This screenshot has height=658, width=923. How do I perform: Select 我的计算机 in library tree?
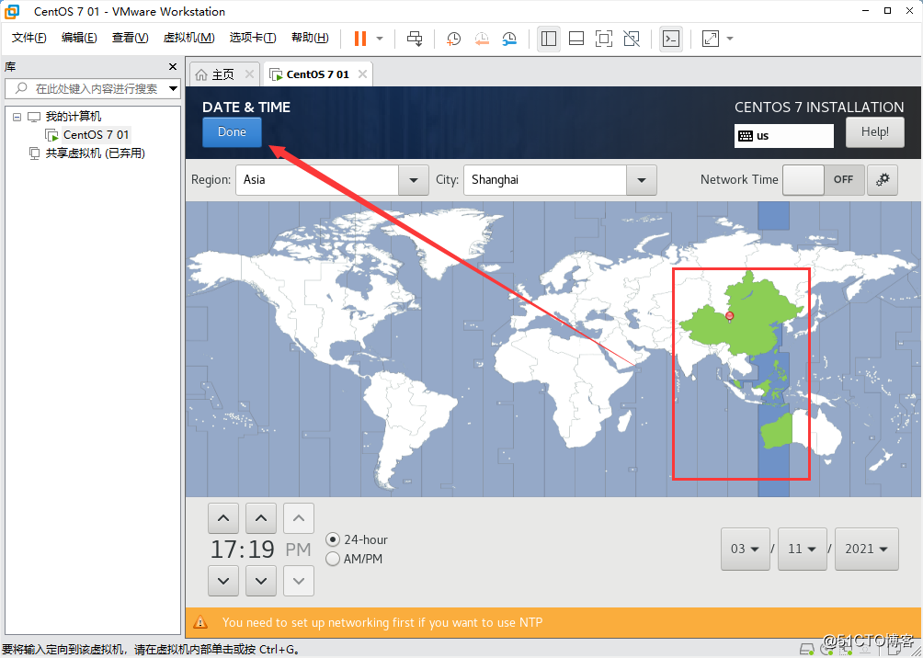74,117
